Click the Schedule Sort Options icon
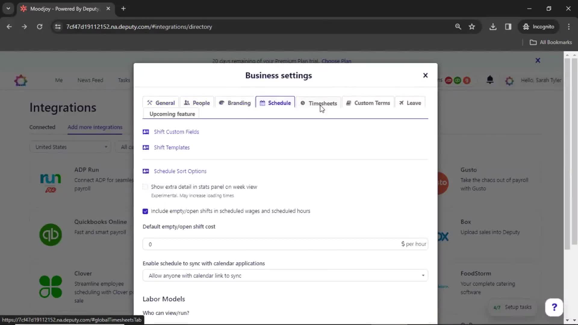The width and height of the screenshot is (578, 325). 146,171
